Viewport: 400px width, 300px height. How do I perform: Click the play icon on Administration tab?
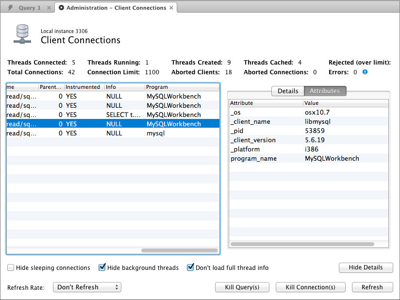62,8
